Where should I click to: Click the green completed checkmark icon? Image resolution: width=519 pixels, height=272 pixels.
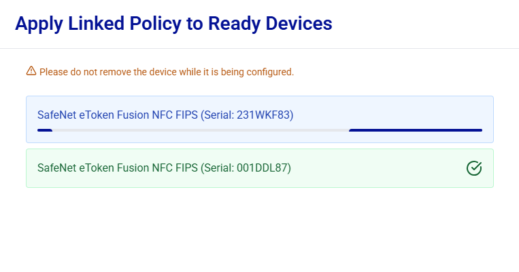[474, 168]
